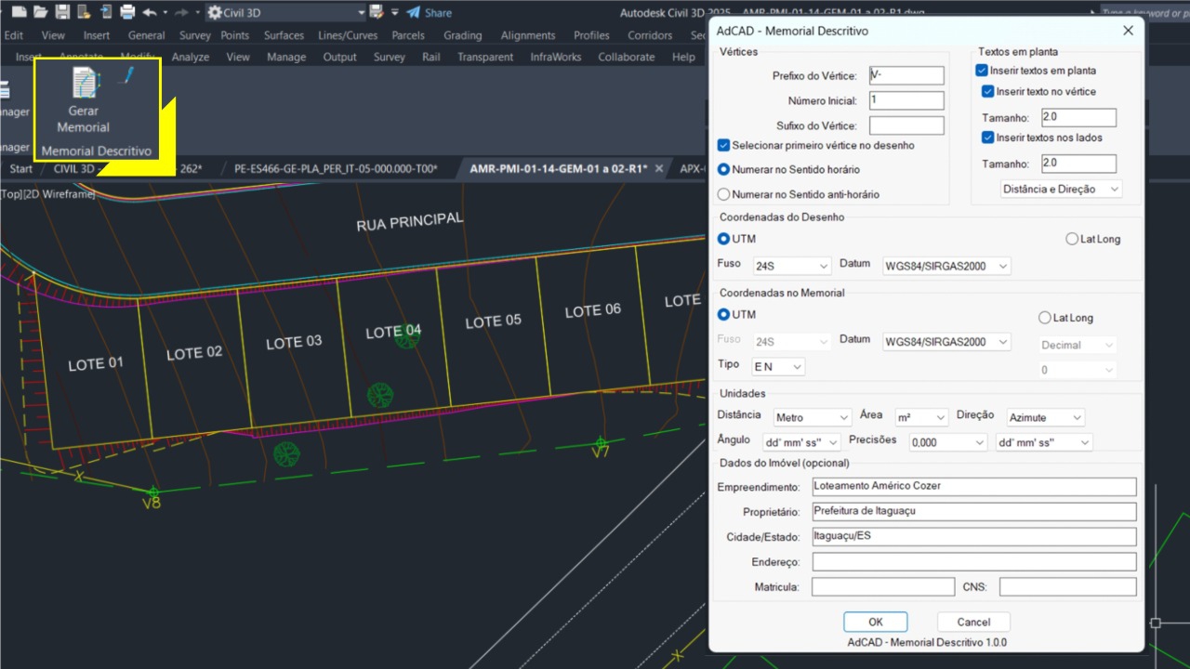Select Numerar no Sentido anti-horário
The width and height of the screenshot is (1190, 669).
click(x=724, y=194)
